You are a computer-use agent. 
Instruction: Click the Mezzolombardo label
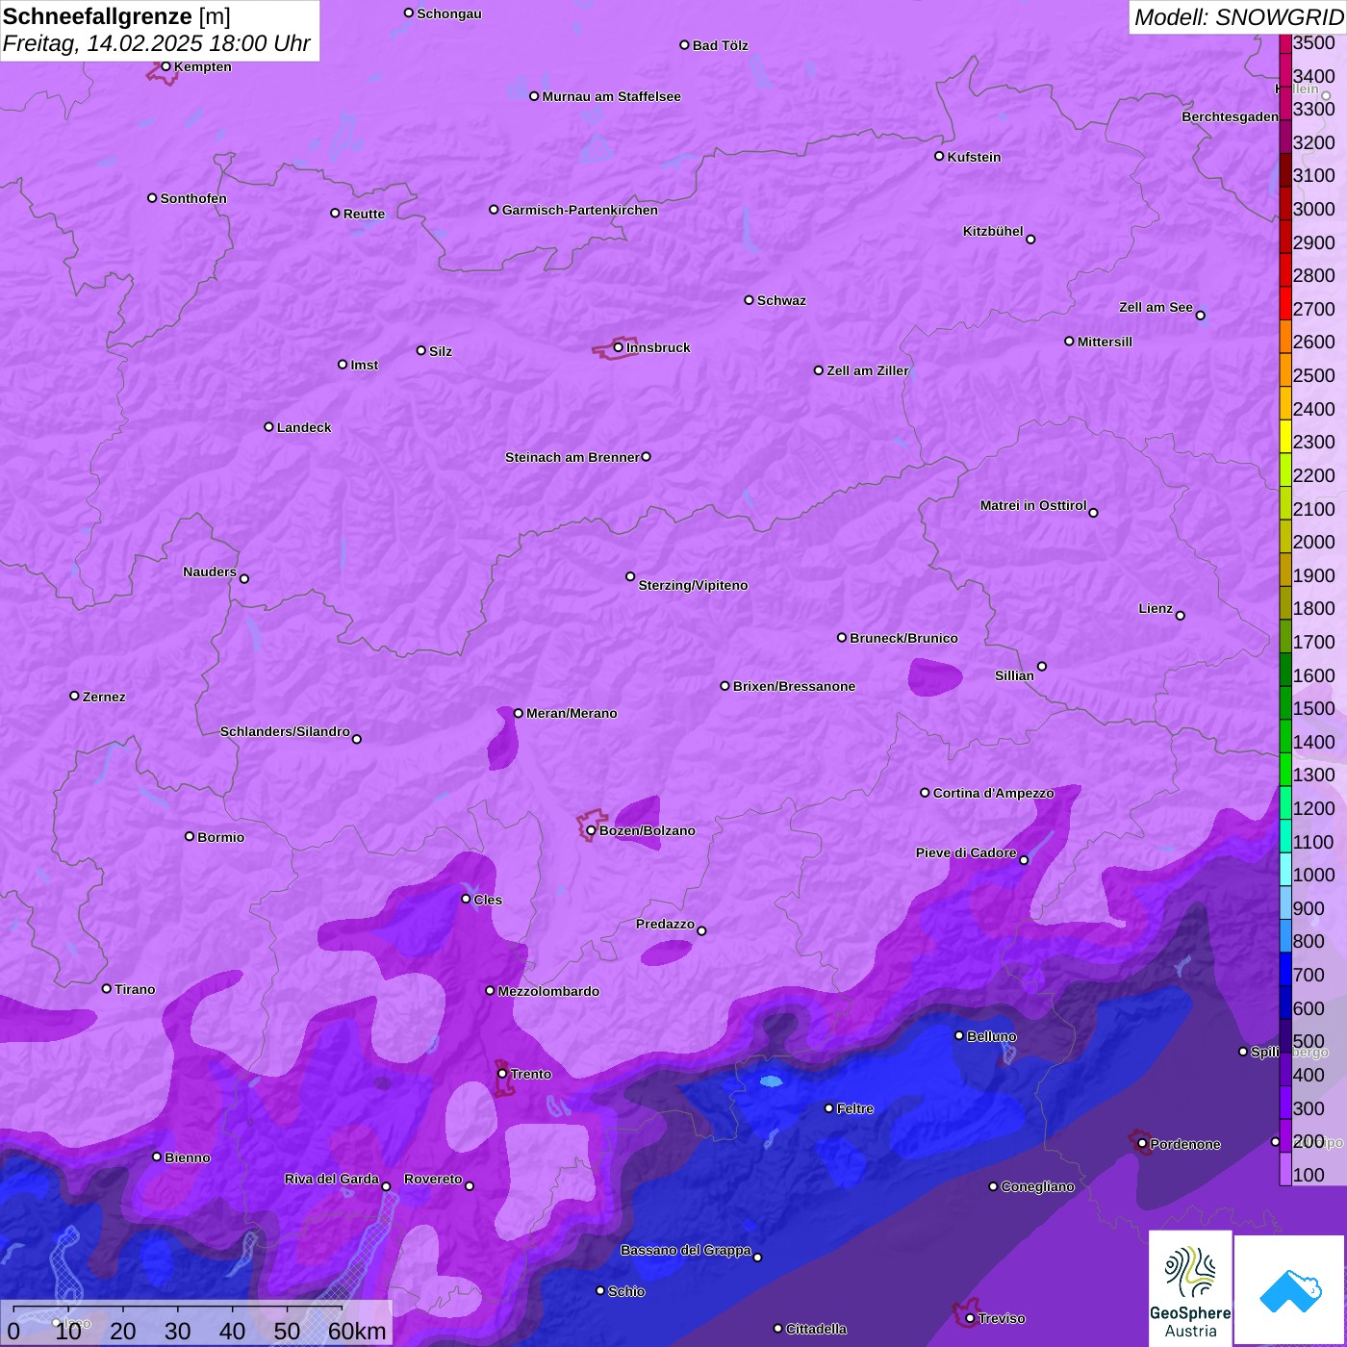coord(548,991)
